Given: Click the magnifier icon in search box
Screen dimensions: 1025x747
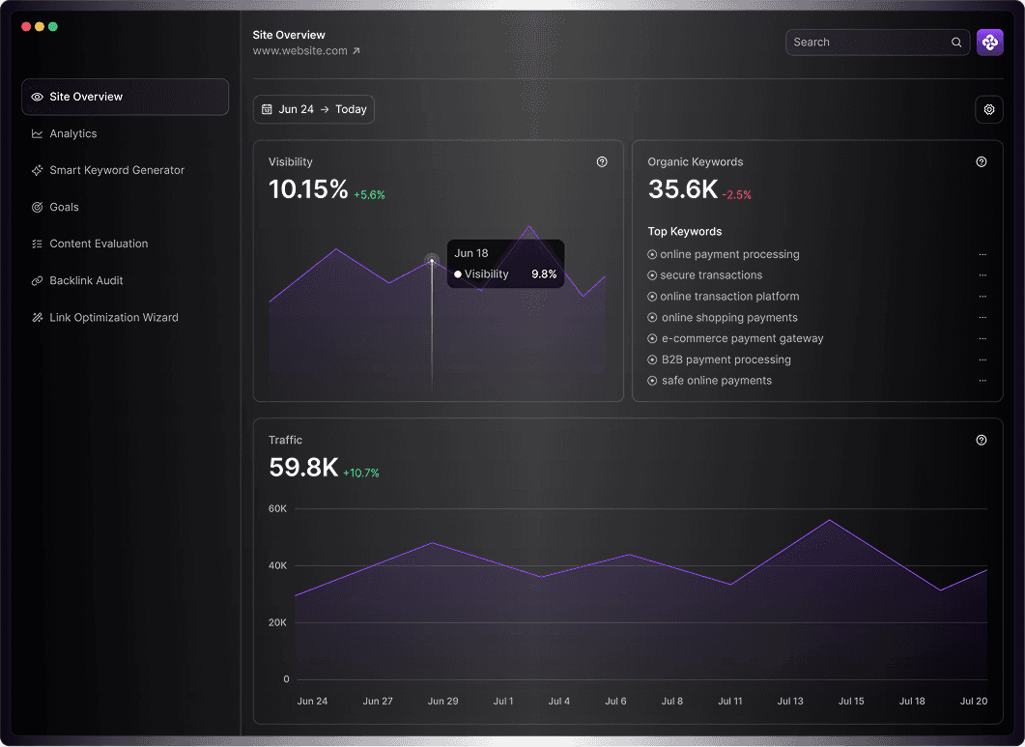Looking at the screenshot, I should click(956, 43).
